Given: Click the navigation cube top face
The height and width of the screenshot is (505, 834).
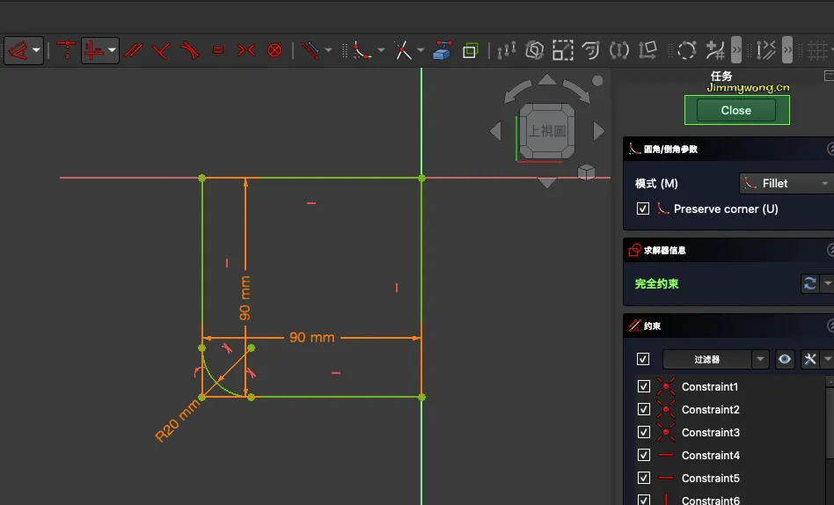Looking at the screenshot, I should point(547,131).
